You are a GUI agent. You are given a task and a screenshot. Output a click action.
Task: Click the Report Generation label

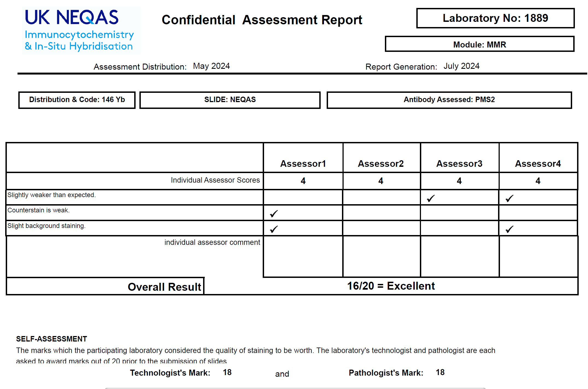pos(401,67)
